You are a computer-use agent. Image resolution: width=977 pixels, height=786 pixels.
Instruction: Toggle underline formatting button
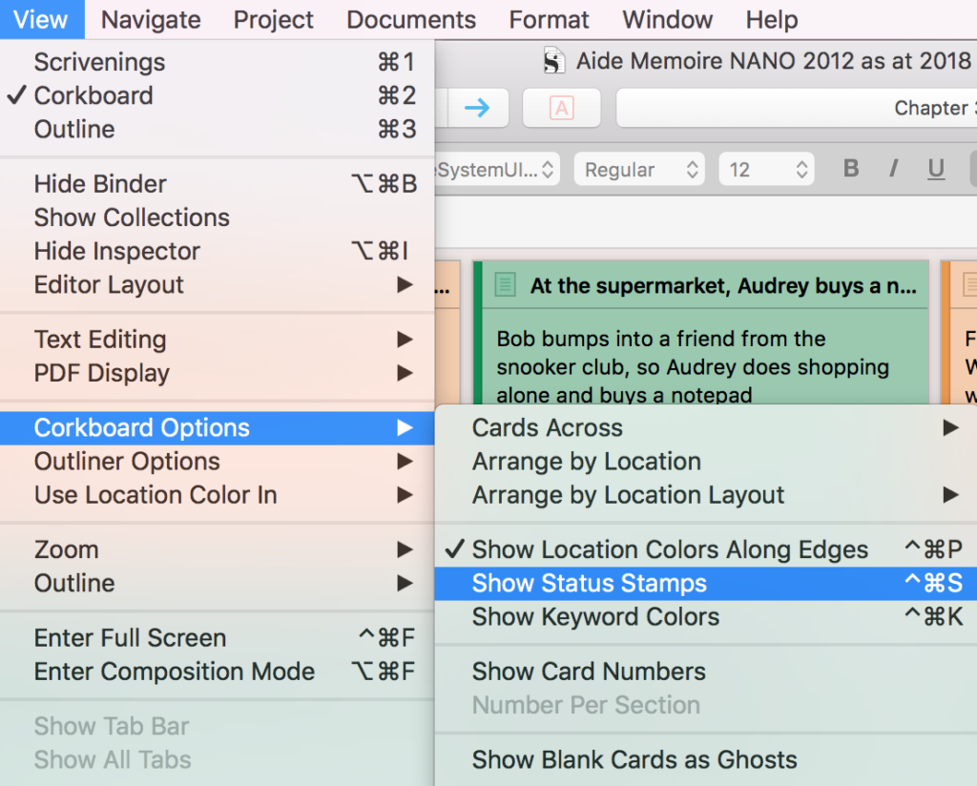pos(936,169)
